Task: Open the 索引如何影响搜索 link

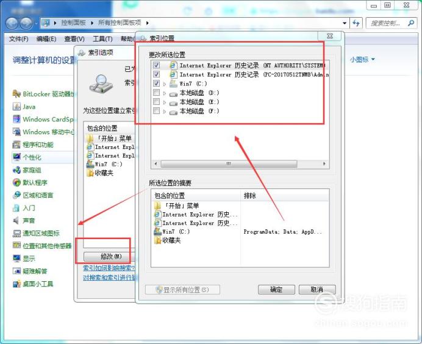Action: click(109, 268)
